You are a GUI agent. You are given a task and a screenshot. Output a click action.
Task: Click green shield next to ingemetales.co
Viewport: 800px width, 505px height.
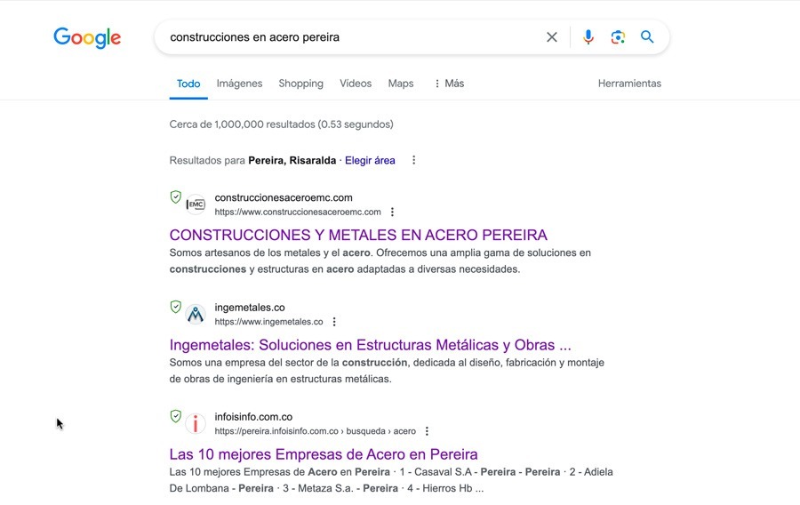[x=175, y=307]
